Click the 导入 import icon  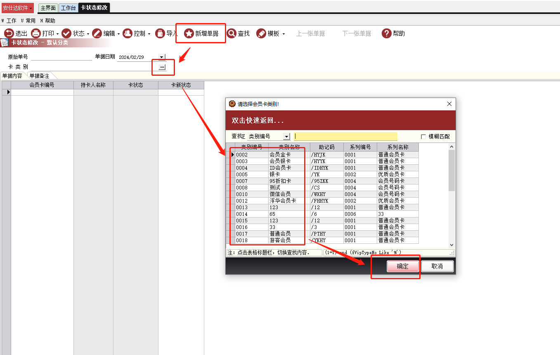coord(160,33)
